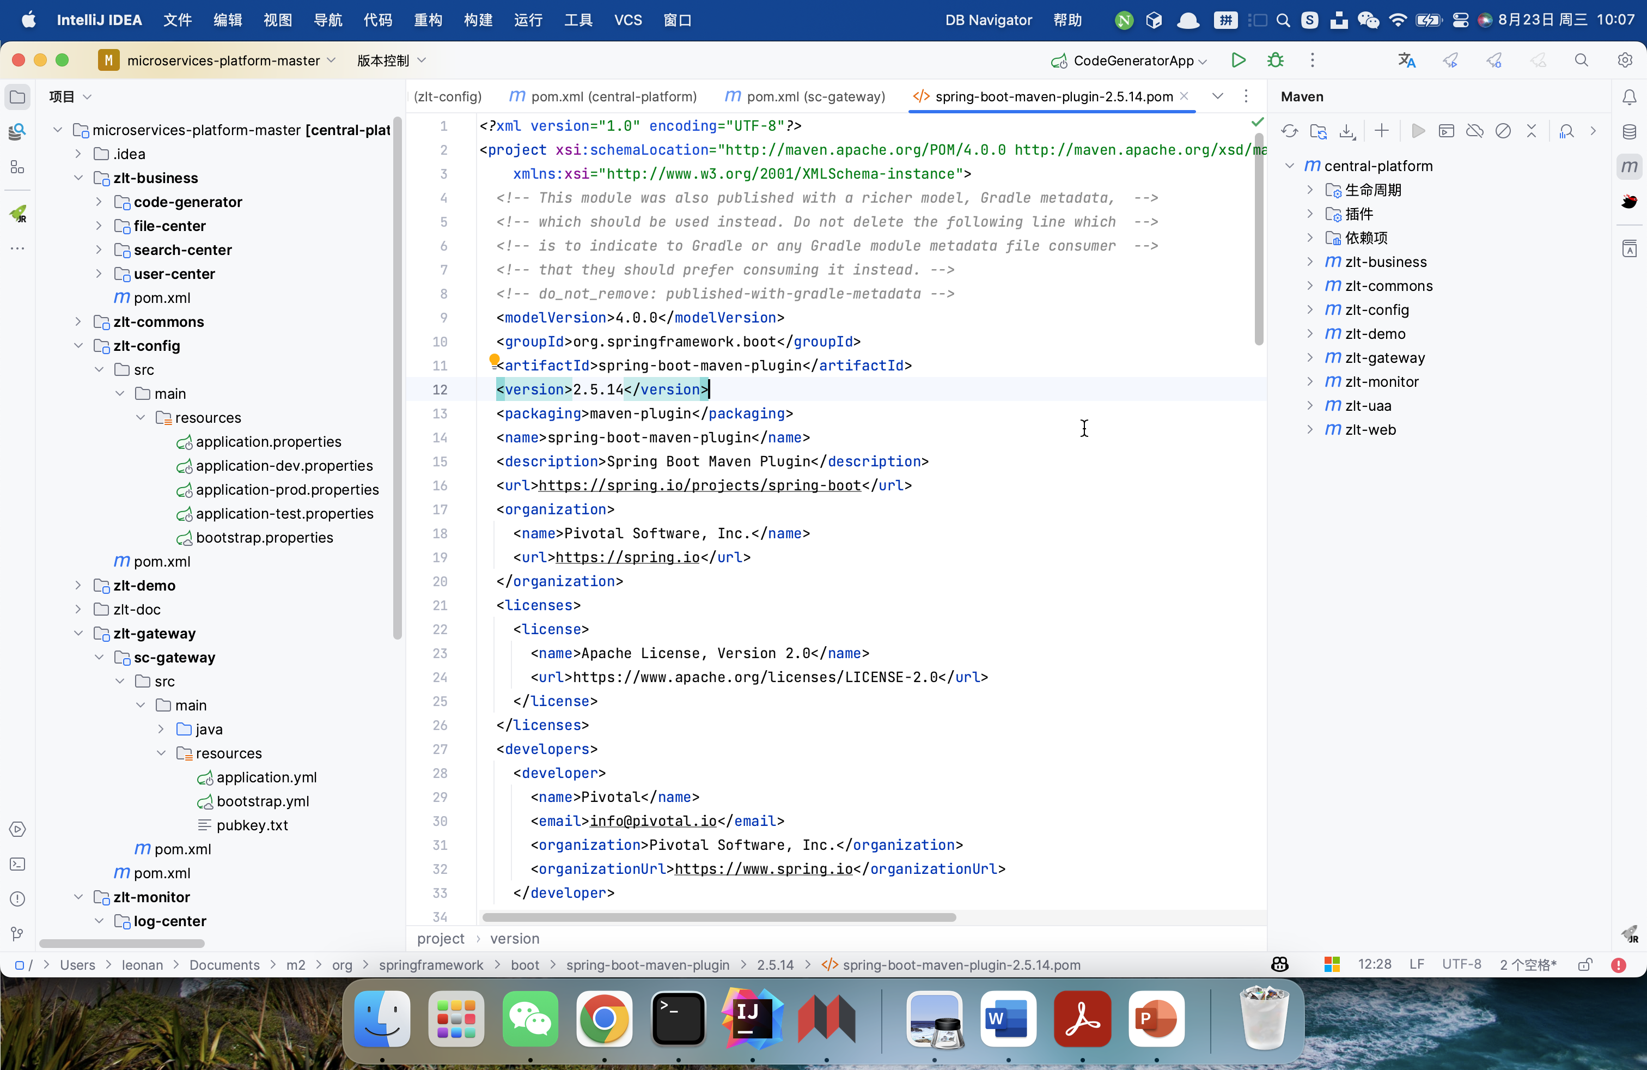The image size is (1647, 1070).
Task: Toggle file read-only lock in status bar
Action: tap(1585, 965)
